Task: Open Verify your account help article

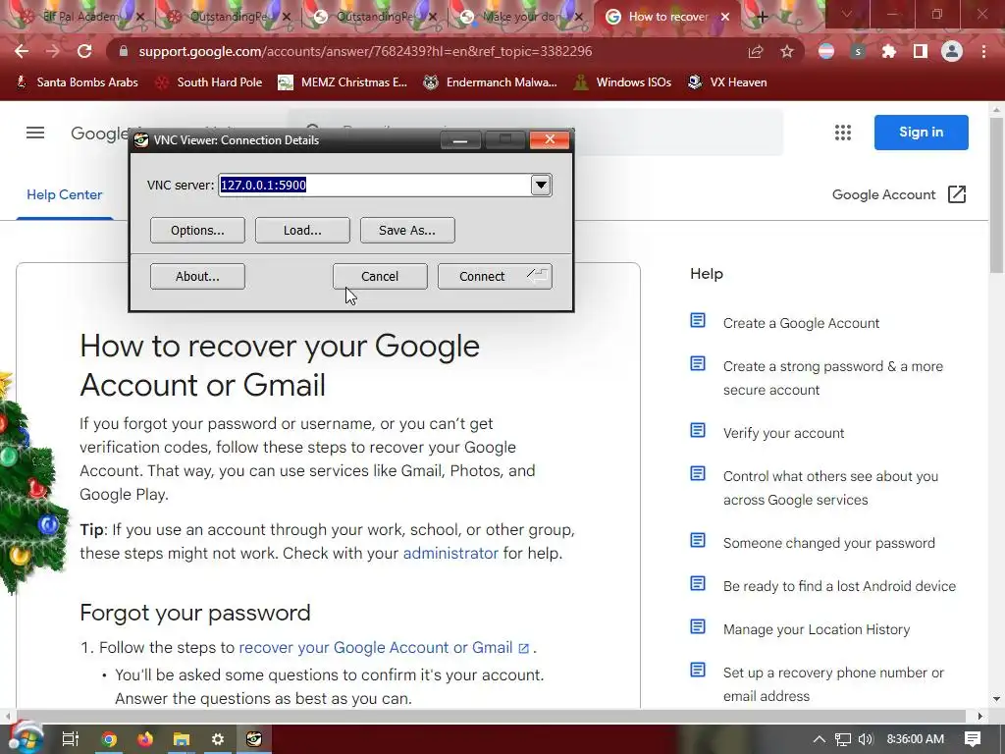Action: click(x=783, y=433)
